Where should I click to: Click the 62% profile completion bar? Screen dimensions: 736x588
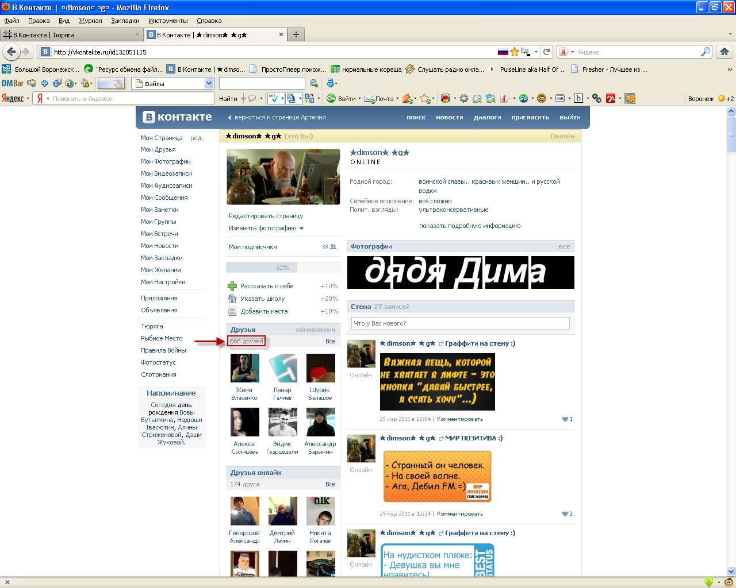[282, 268]
